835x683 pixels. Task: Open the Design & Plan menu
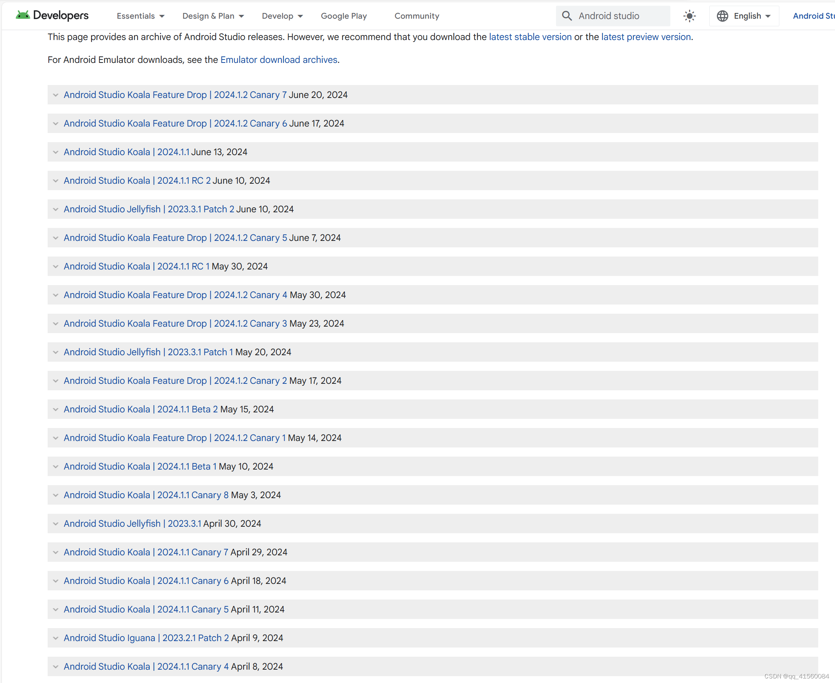pyautogui.click(x=213, y=16)
